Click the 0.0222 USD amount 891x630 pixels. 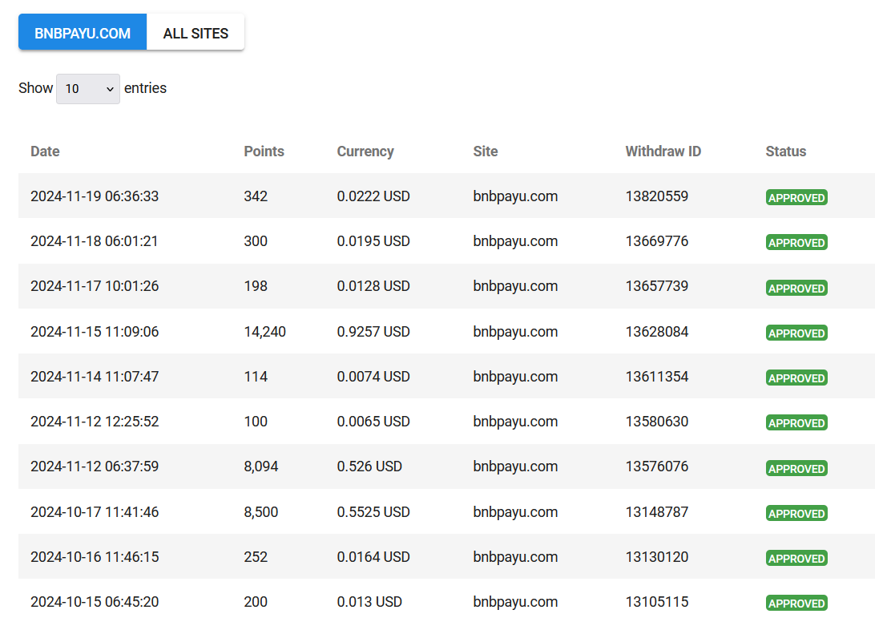pyautogui.click(x=373, y=196)
